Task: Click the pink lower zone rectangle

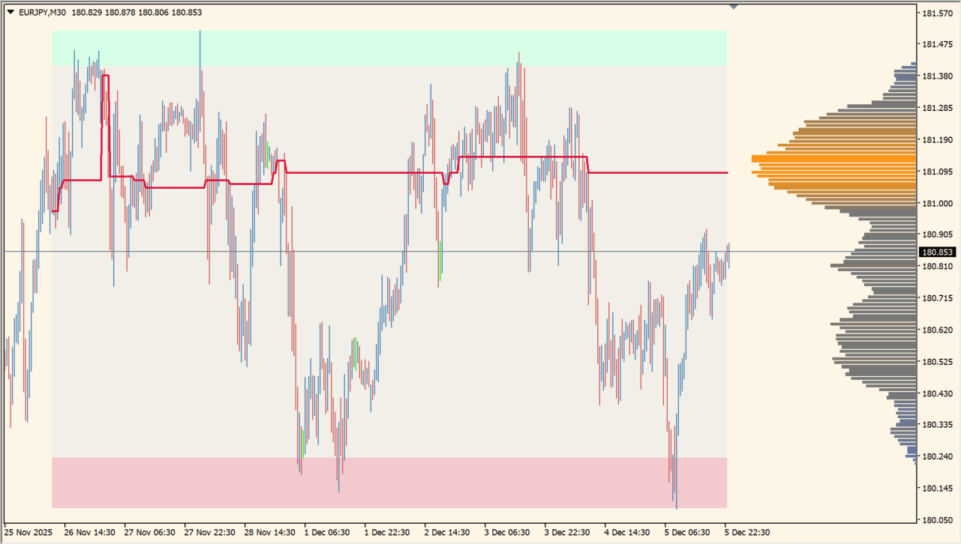Action: point(389,483)
